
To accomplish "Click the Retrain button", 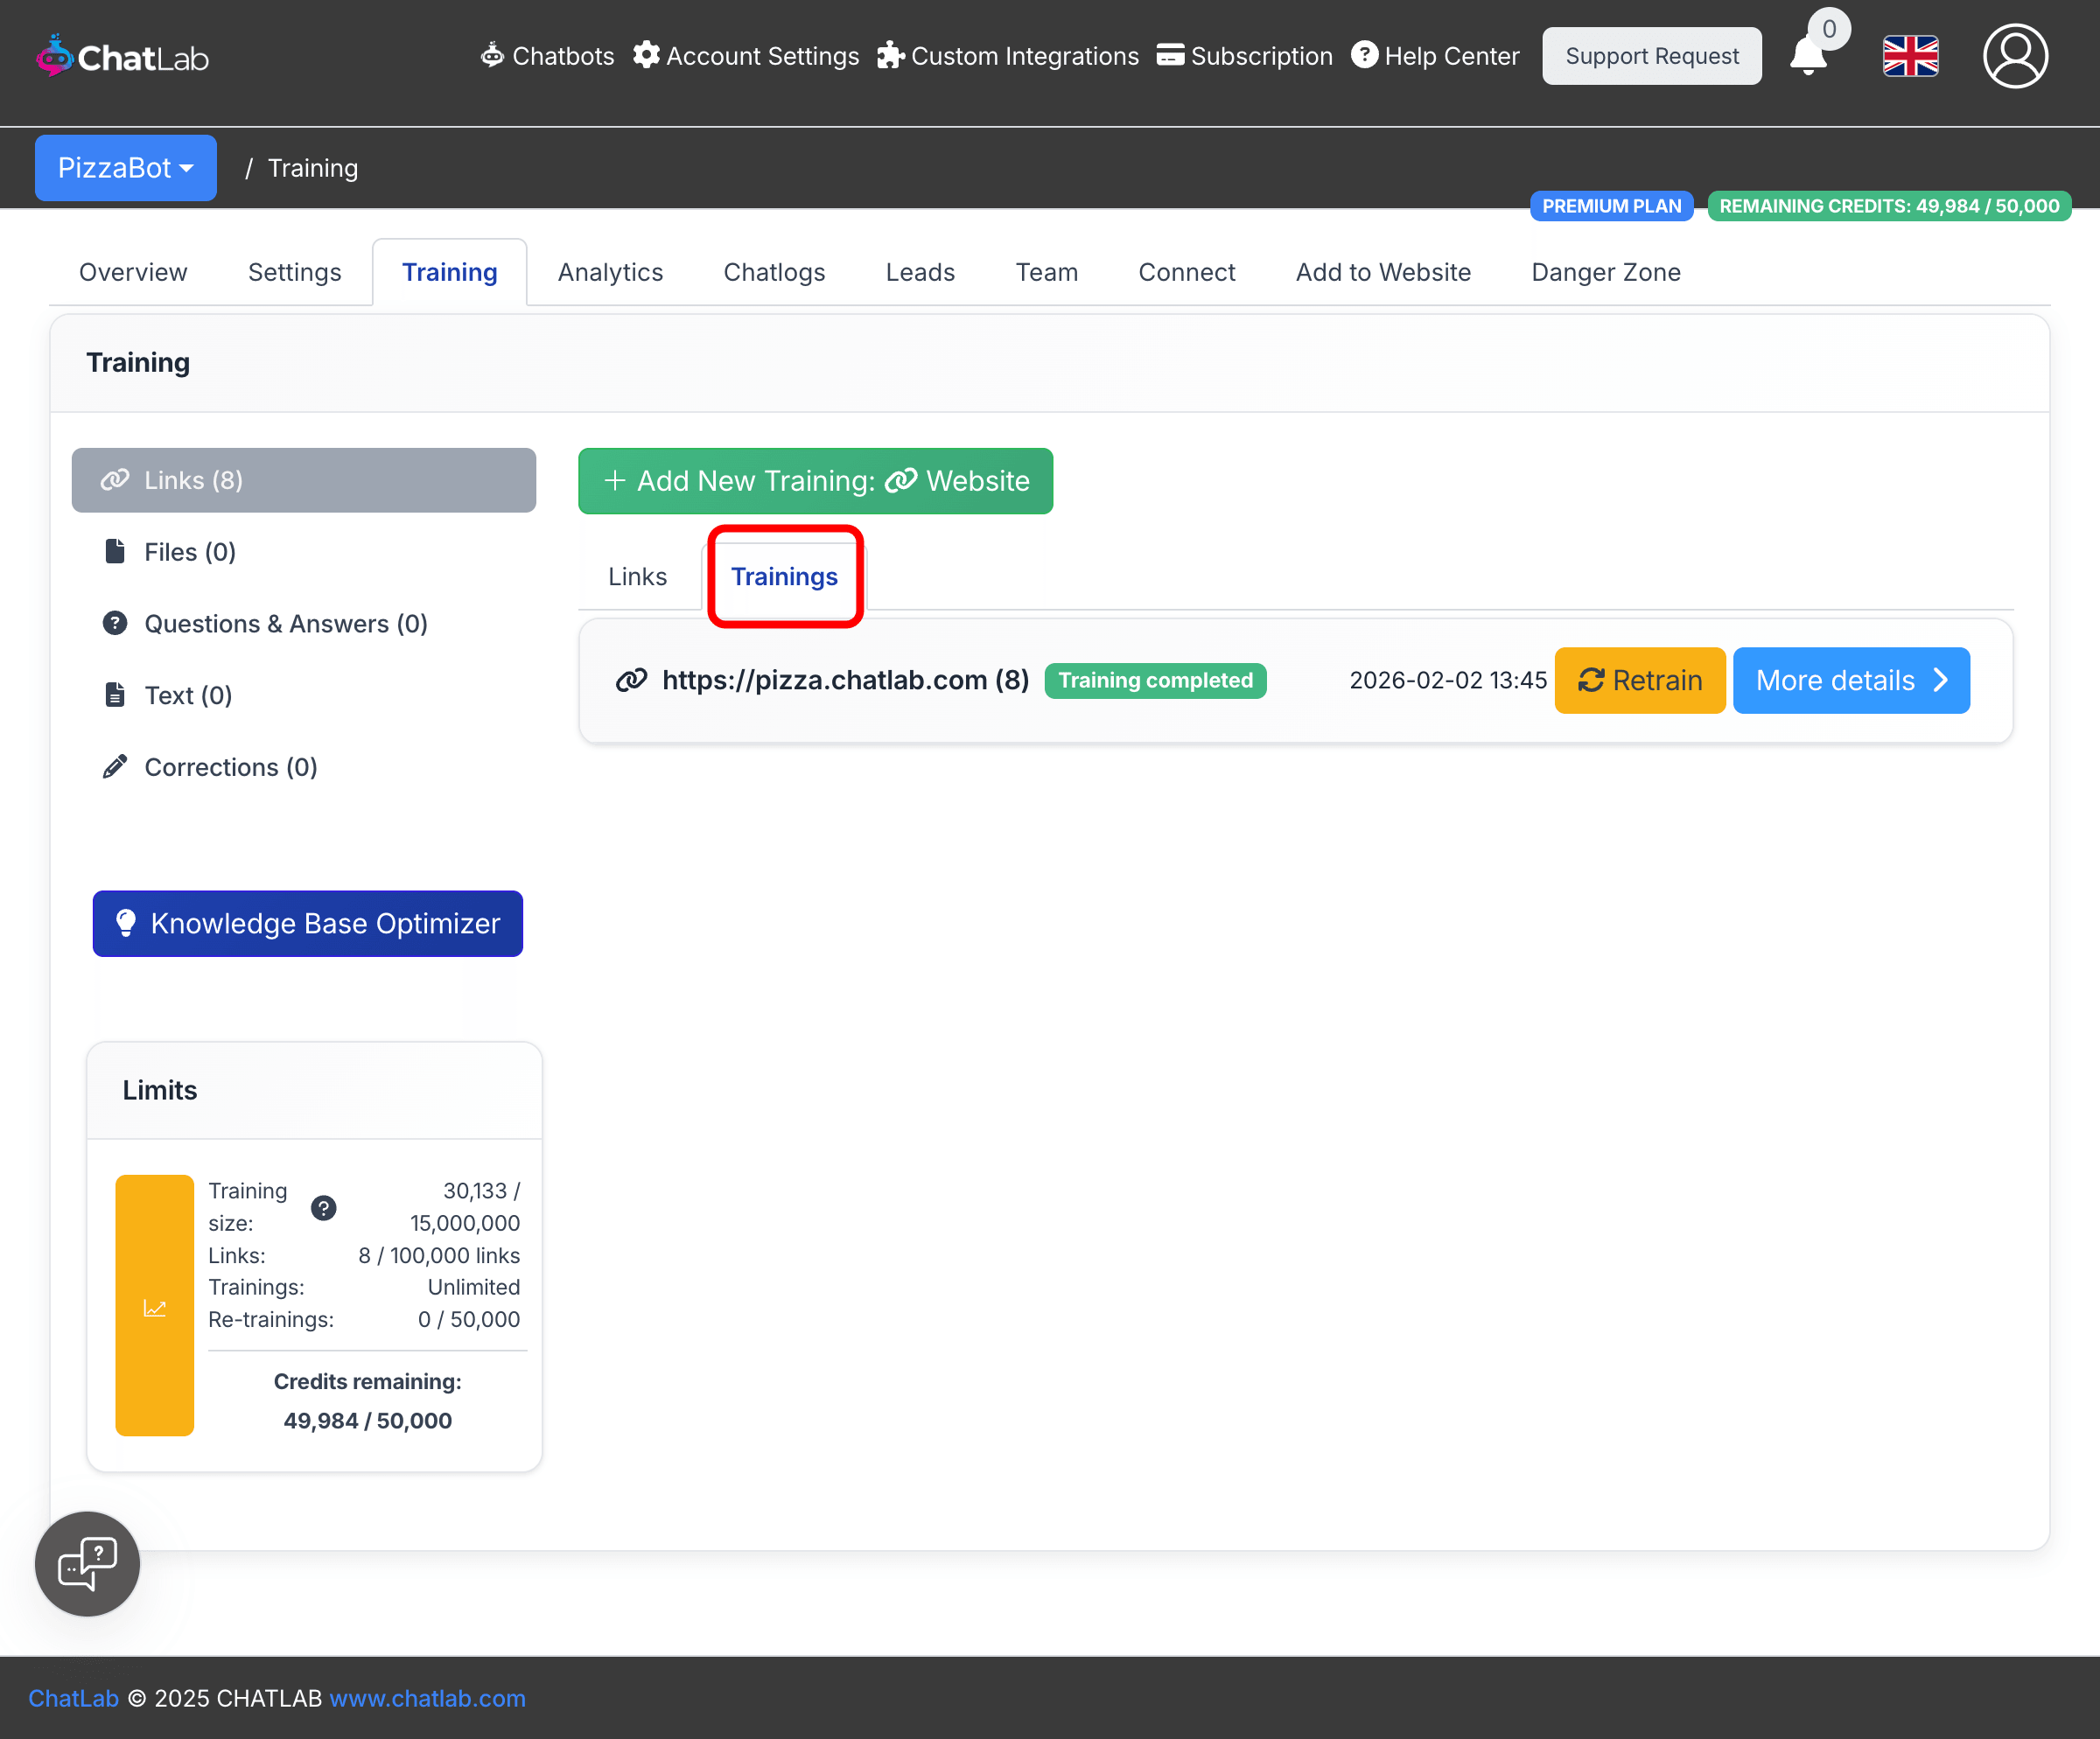I will 1639,681.
